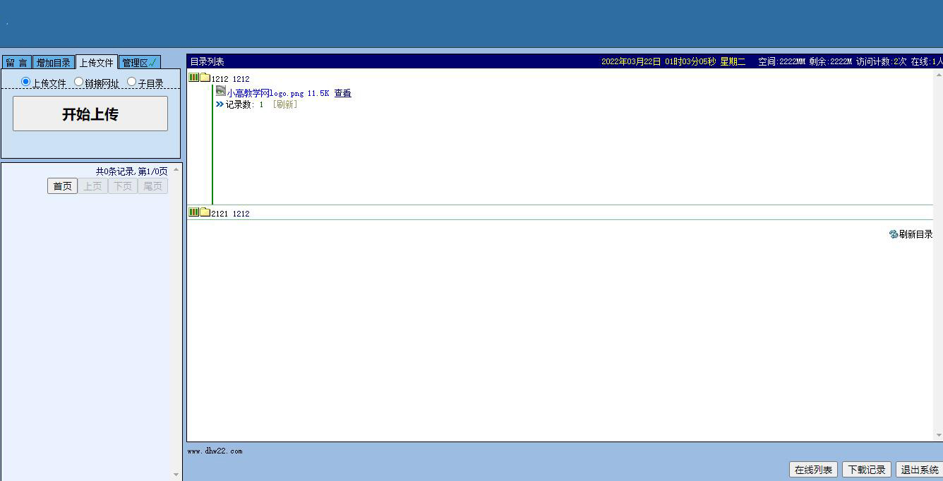Viewport: 943px width, 481px height.
Task: Click the image file icon for logo.png
Action: 221,92
